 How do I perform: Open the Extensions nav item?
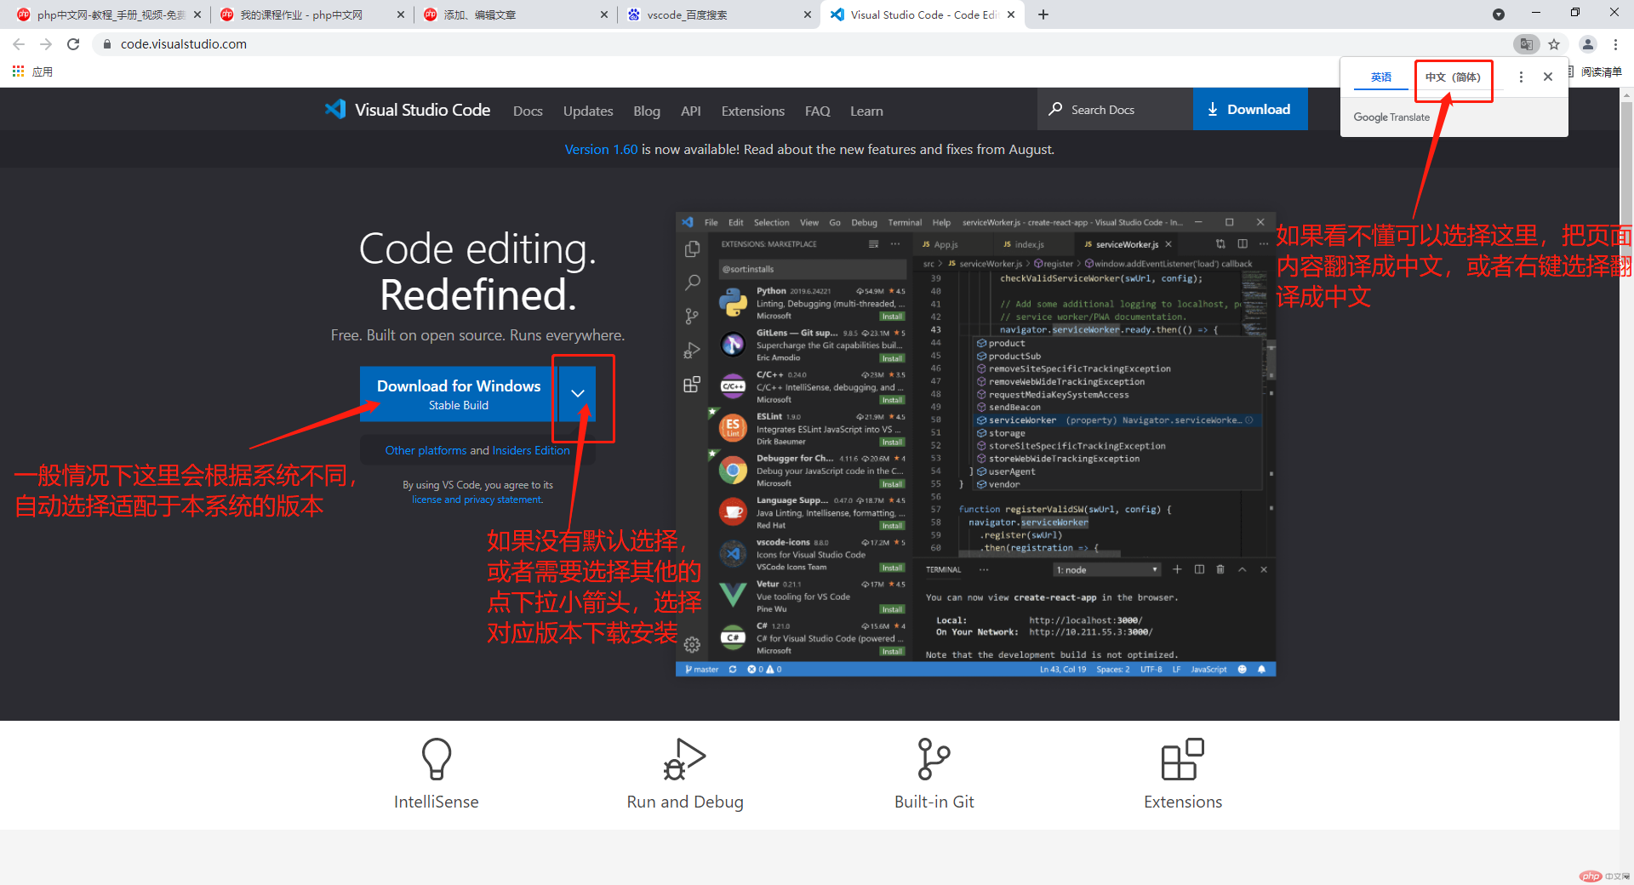(x=753, y=111)
